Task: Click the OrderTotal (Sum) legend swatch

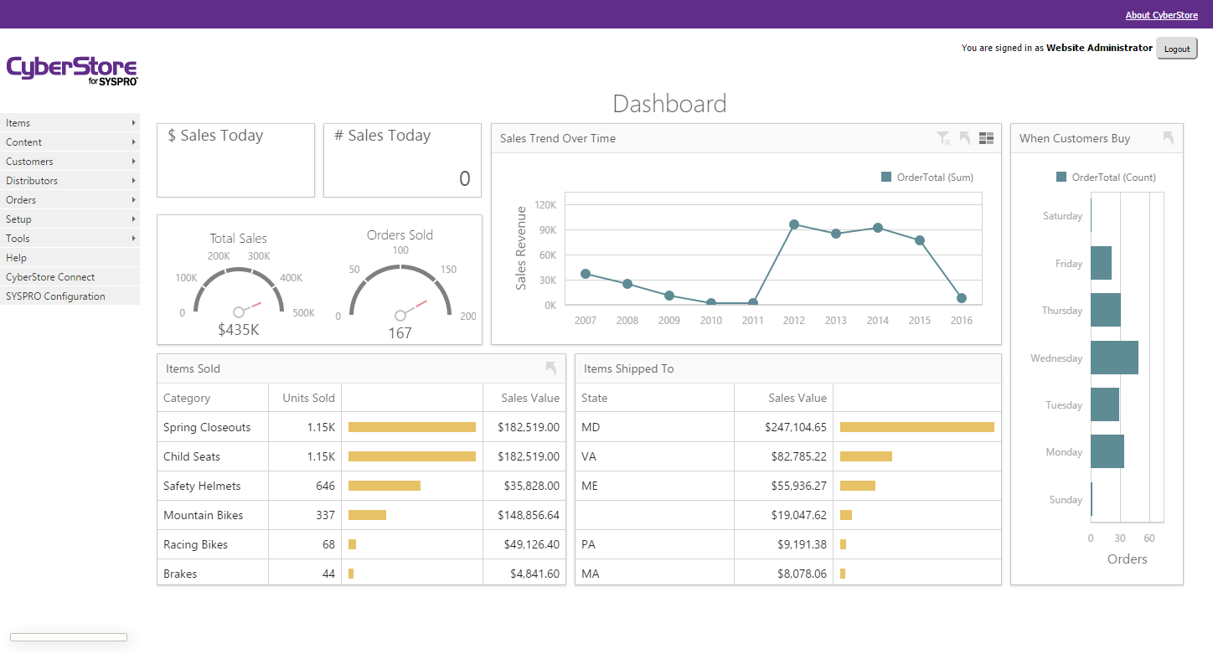Action: pos(886,178)
